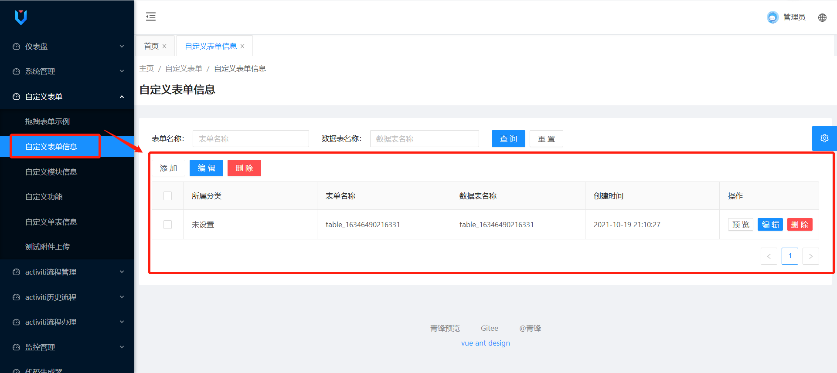Open the 青锋预览 footer link
The width and height of the screenshot is (837, 373).
click(445, 328)
